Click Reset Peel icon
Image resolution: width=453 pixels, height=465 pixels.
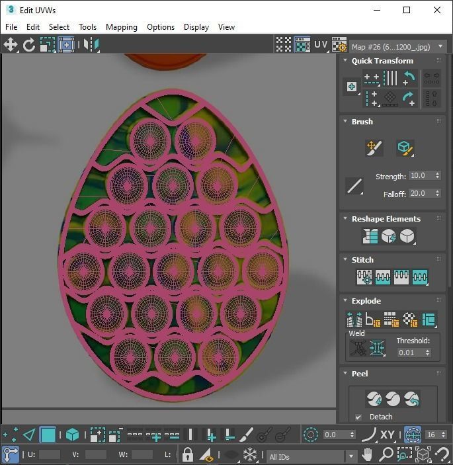(411, 399)
